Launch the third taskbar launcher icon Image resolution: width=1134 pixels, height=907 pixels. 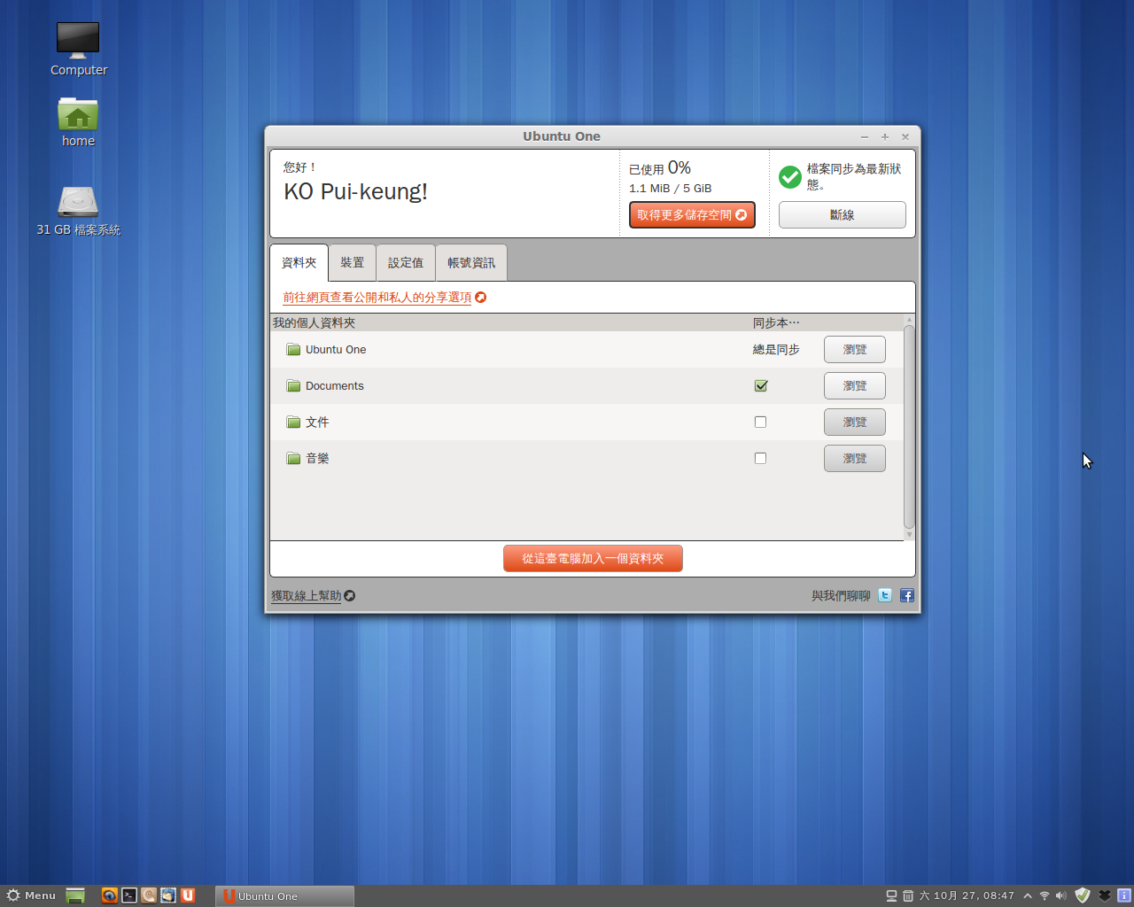149,895
